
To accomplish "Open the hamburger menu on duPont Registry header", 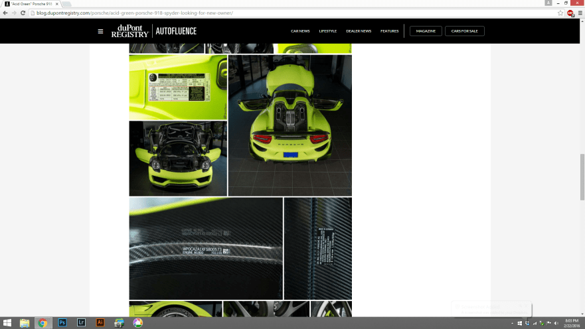I will pos(100,31).
